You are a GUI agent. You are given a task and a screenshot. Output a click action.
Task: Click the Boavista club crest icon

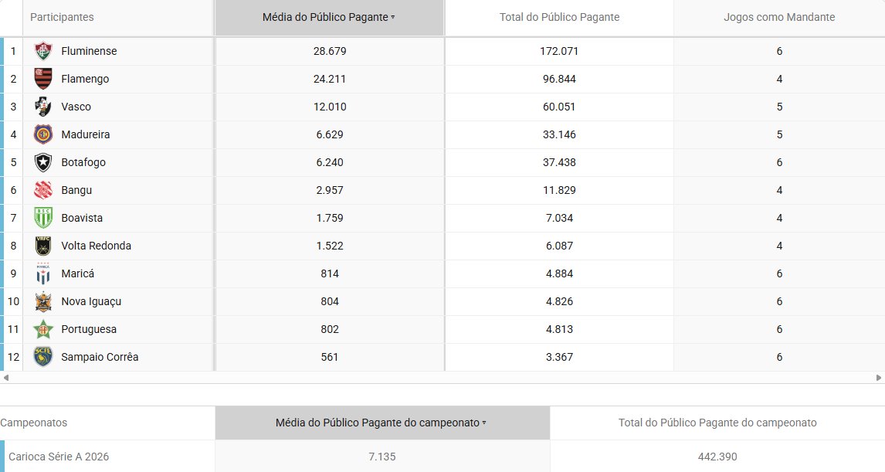click(43, 218)
